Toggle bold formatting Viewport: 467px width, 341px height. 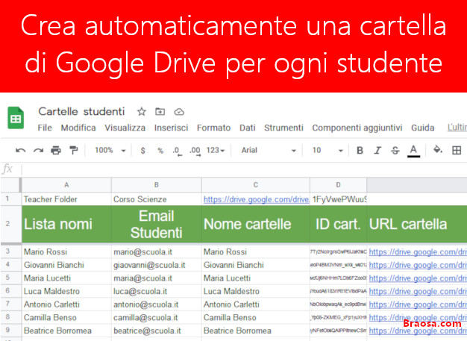pos(360,151)
